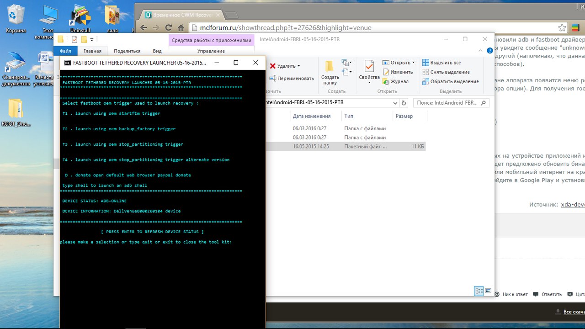
Task: Click the Chrome home button icon
Action: (181, 27)
